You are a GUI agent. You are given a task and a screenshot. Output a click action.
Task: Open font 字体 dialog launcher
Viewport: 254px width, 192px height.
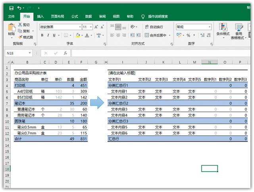pyautogui.click(x=105, y=44)
